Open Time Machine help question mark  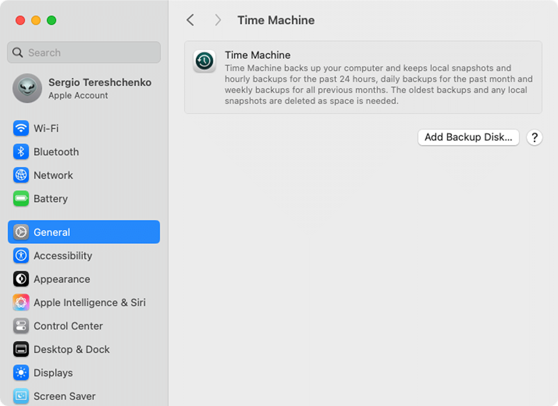point(535,137)
